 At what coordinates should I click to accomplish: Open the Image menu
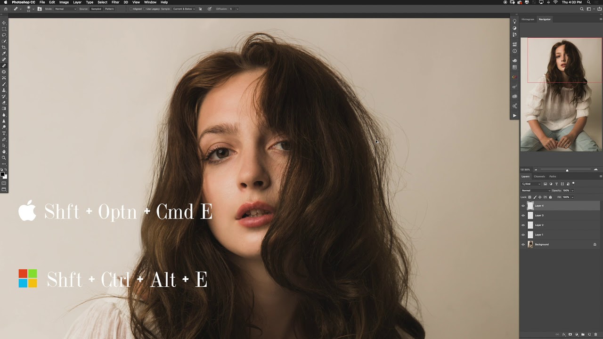tap(64, 2)
